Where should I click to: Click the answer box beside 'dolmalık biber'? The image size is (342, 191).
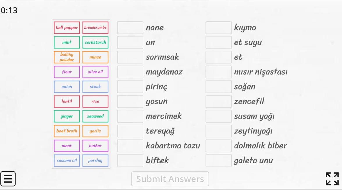pyautogui.click(x=218, y=146)
